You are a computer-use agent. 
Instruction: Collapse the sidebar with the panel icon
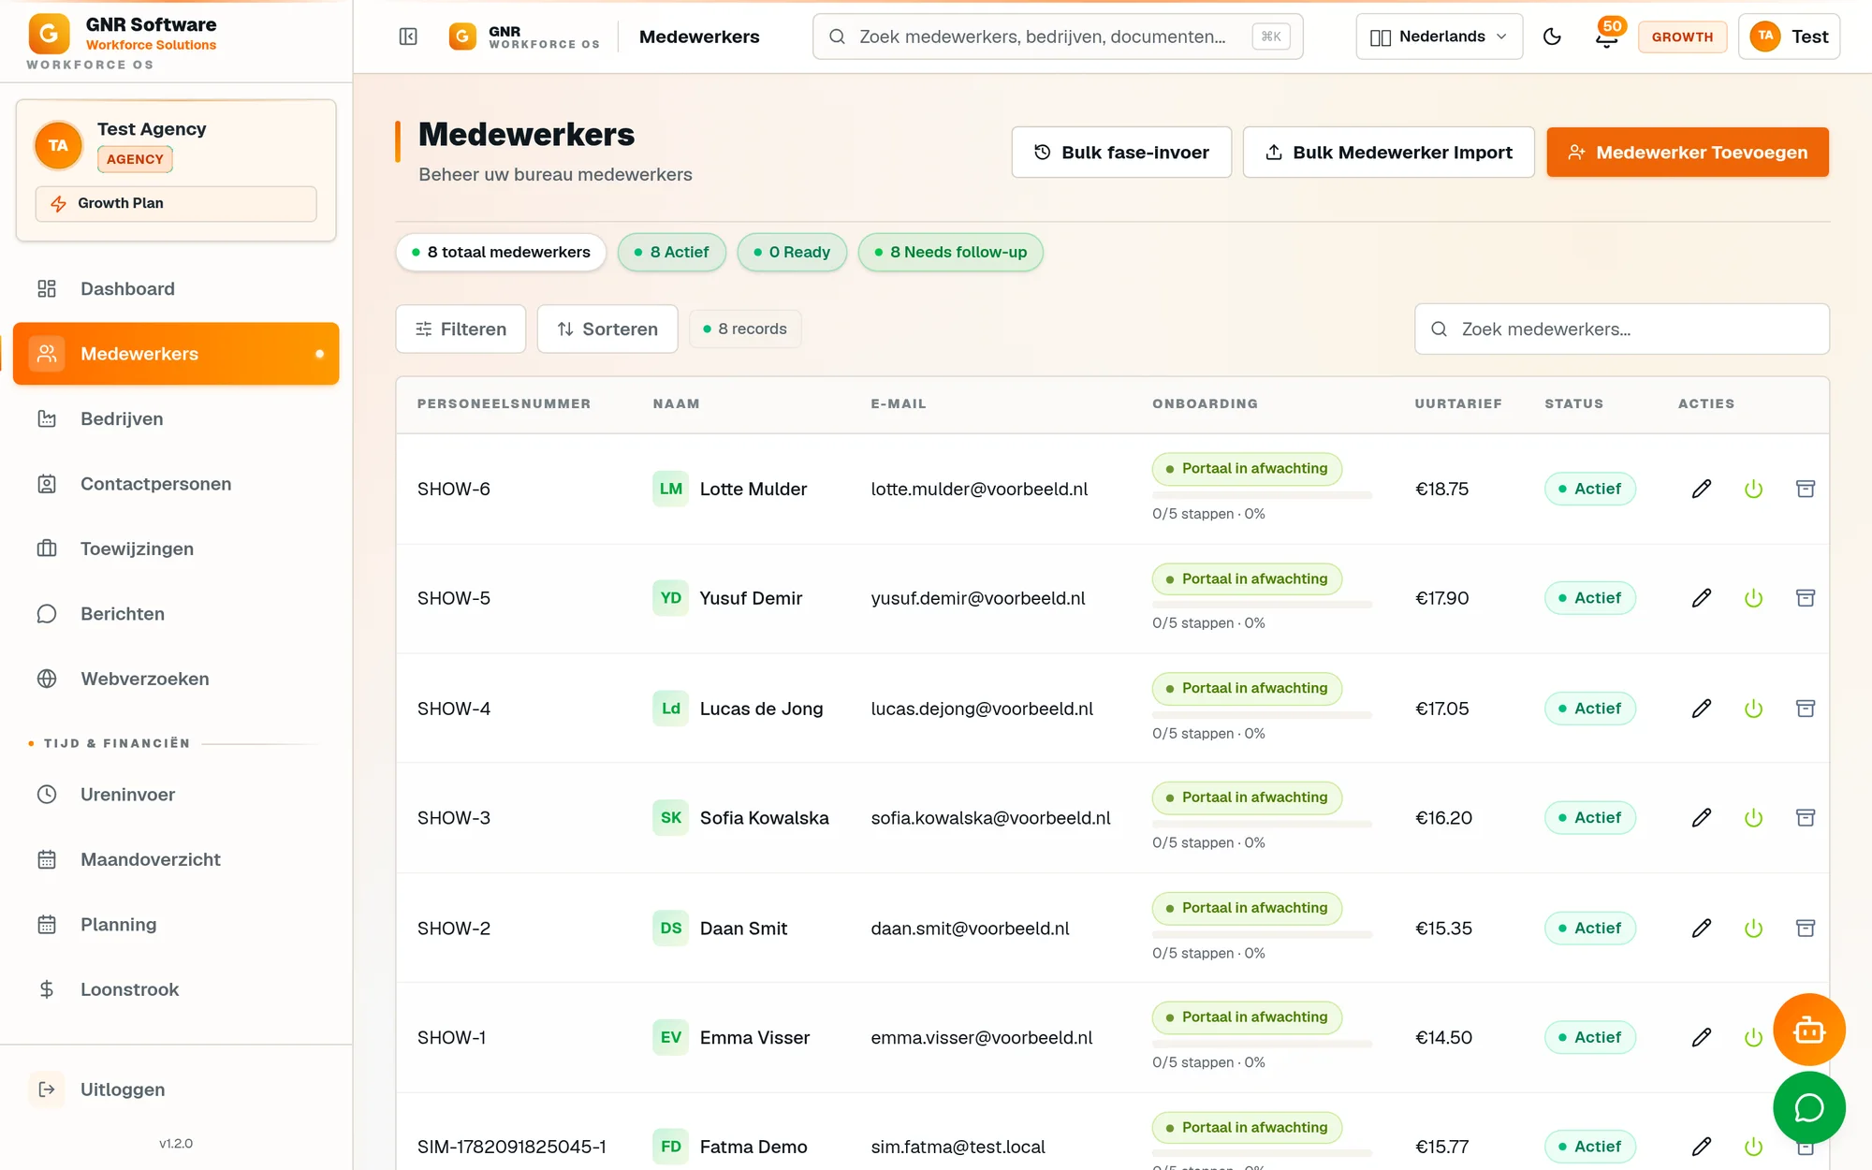pos(408,37)
